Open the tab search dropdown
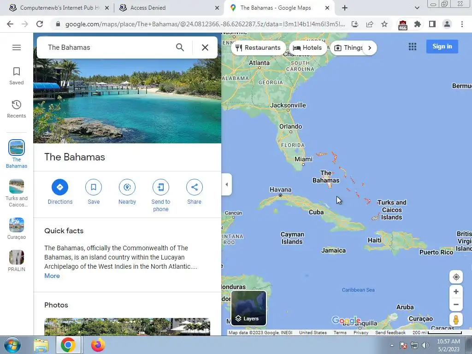The width and height of the screenshot is (472, 354). click(417, 8)
